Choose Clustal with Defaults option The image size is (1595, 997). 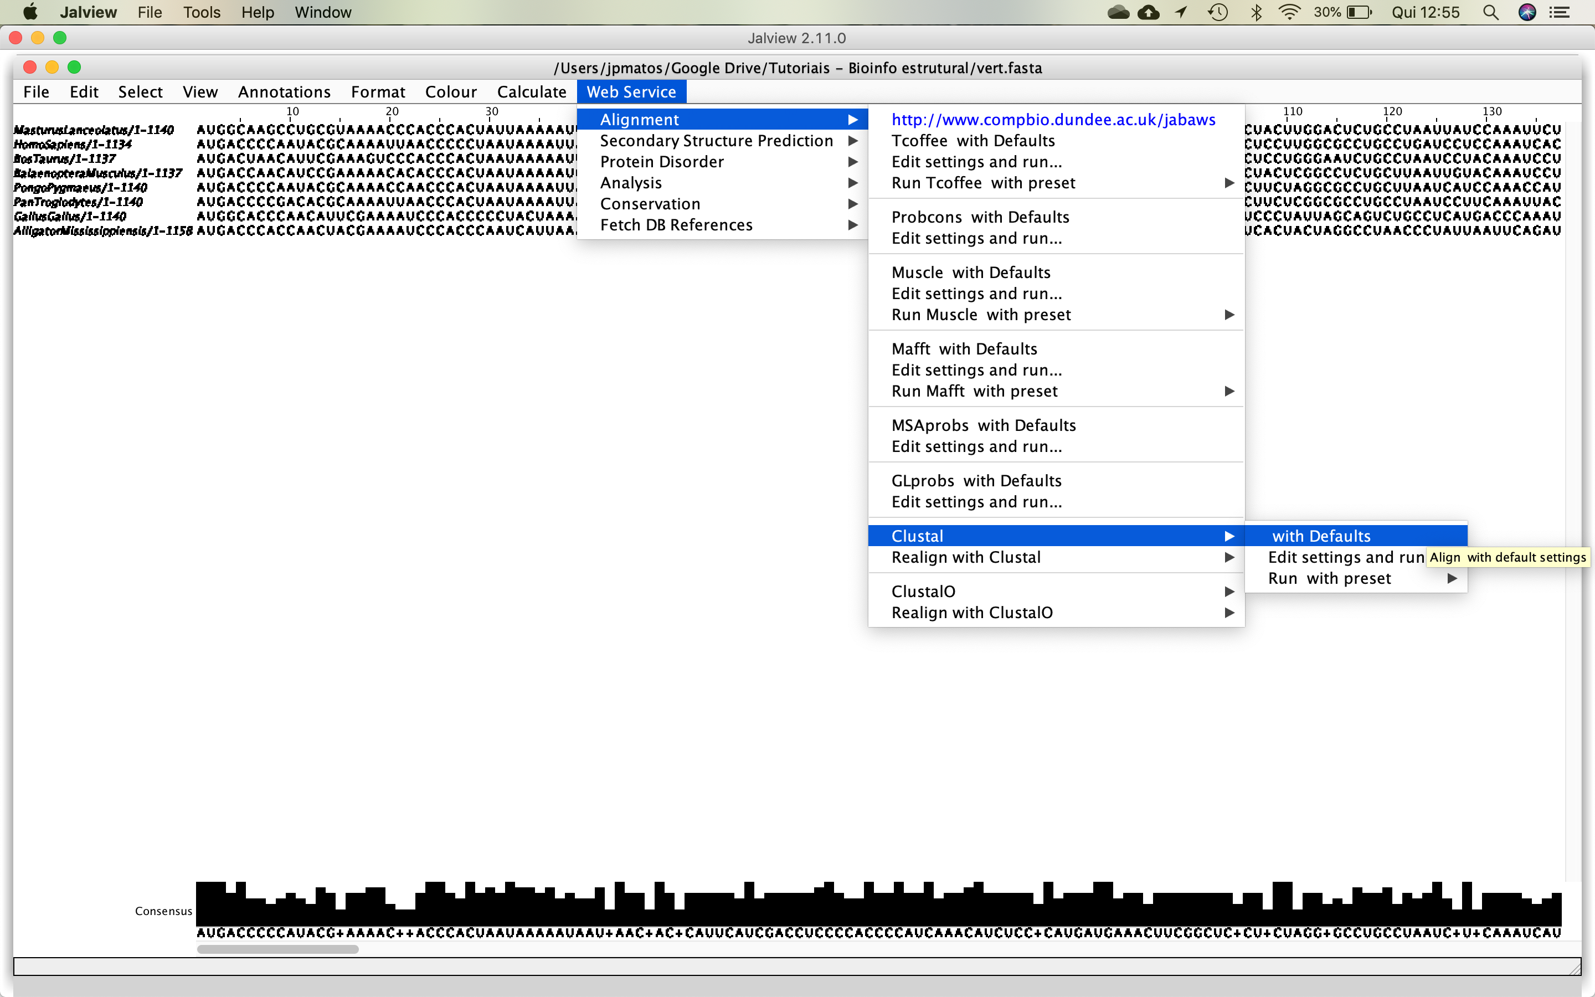(1321, 536)
